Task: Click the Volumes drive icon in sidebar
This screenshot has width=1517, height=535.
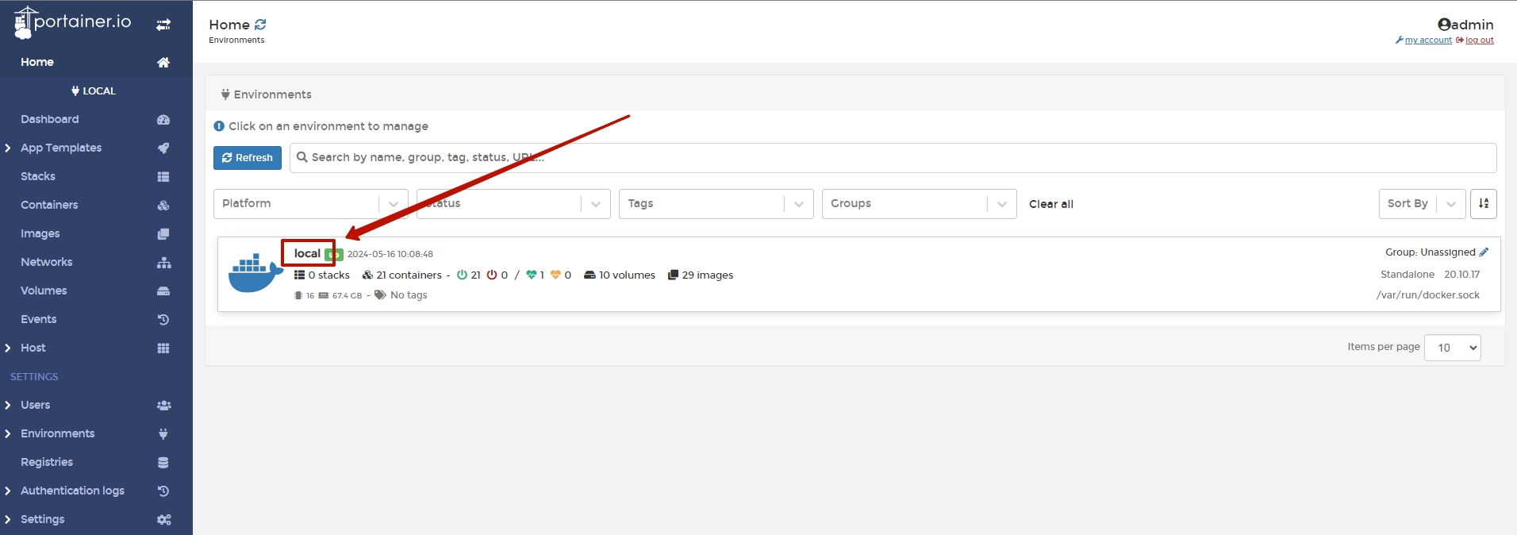Action: pyautogui.click(x=163, y=291)
